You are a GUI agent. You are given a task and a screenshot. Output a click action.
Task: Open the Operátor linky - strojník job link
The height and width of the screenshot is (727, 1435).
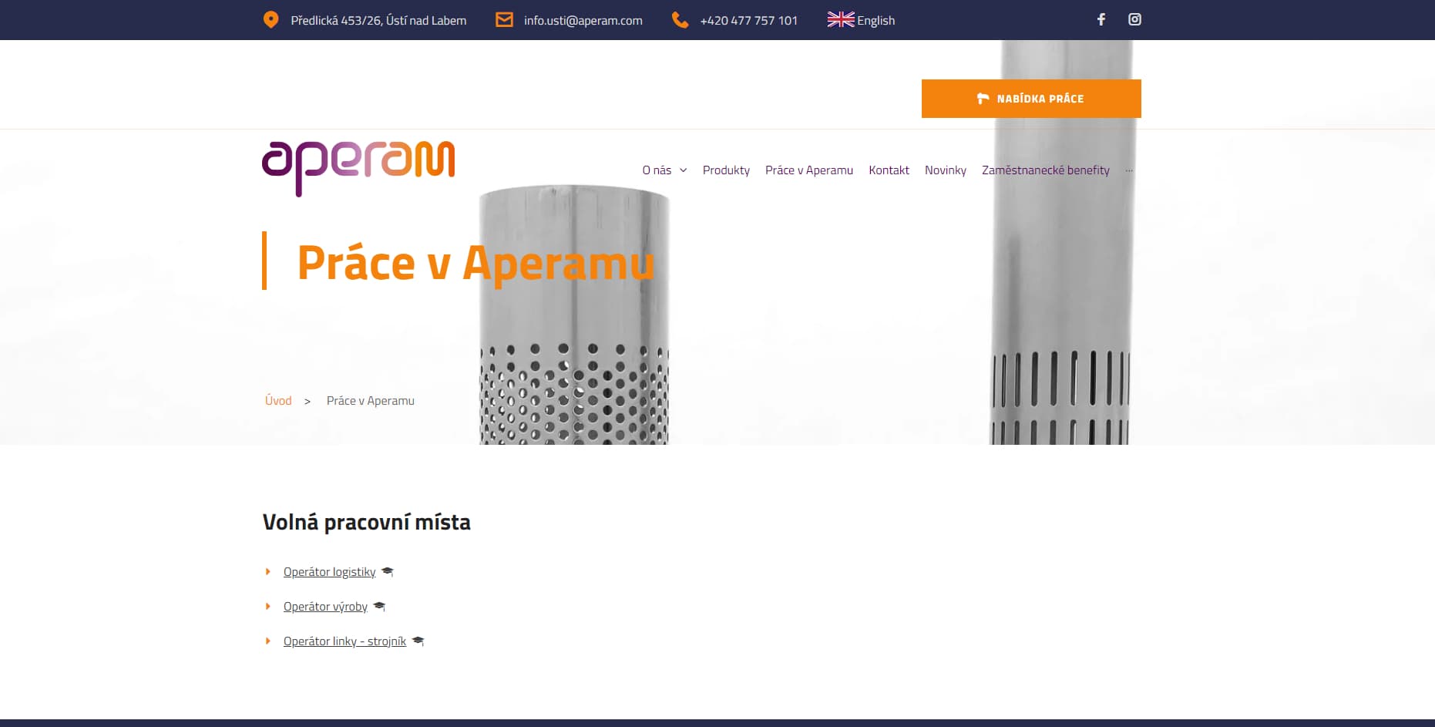tap(344, 641)
